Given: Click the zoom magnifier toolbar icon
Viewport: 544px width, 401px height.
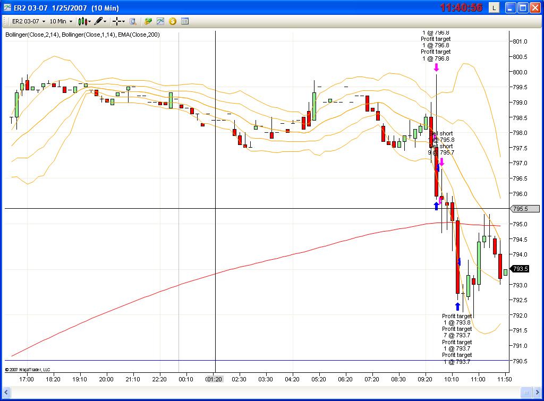Looking at the screenshot, I should [x=133, y=21].
